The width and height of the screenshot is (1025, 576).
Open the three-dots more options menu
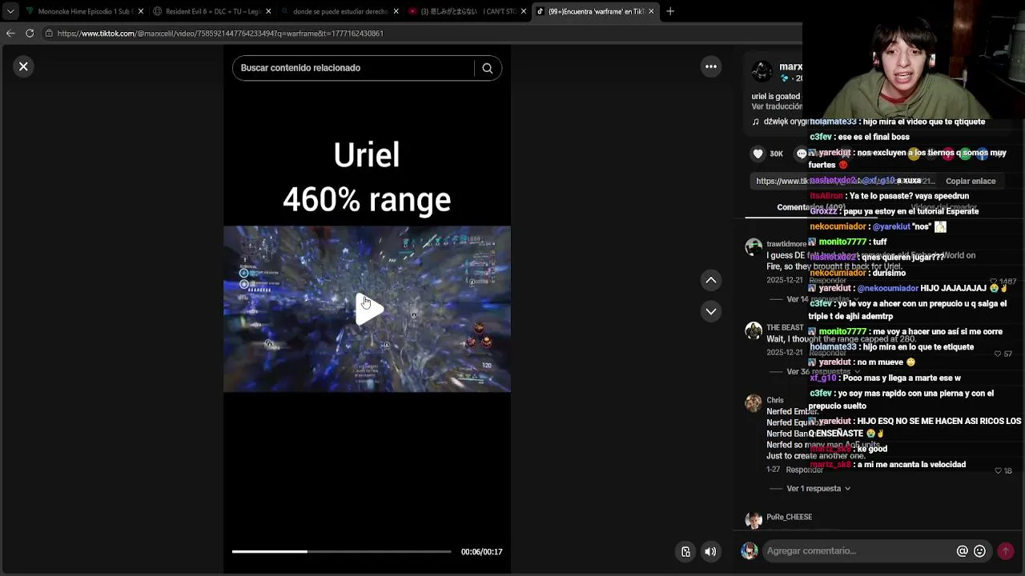tap(710, 66)
